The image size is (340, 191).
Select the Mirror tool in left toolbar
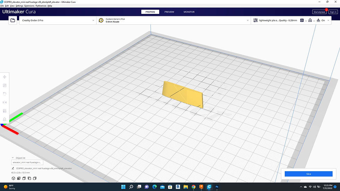click(5, 102)
